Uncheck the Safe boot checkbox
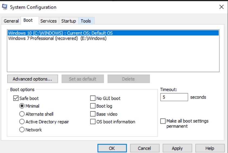 pos(16,98)
